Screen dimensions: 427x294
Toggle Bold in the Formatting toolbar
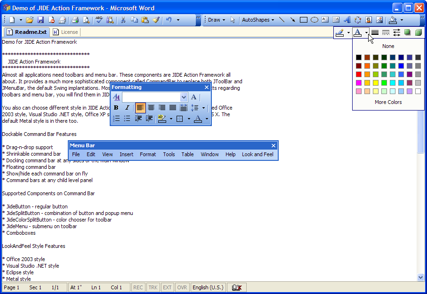click(116, 108)
